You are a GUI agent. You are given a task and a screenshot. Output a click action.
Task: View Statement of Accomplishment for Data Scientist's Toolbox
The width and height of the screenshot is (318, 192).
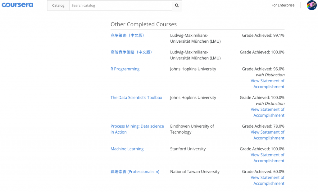click(267, 112)
